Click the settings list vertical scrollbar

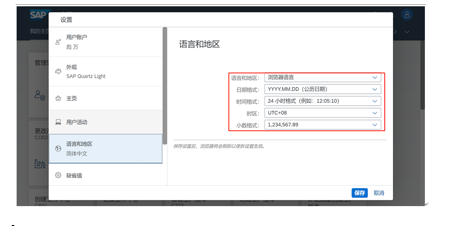point(165,85)
